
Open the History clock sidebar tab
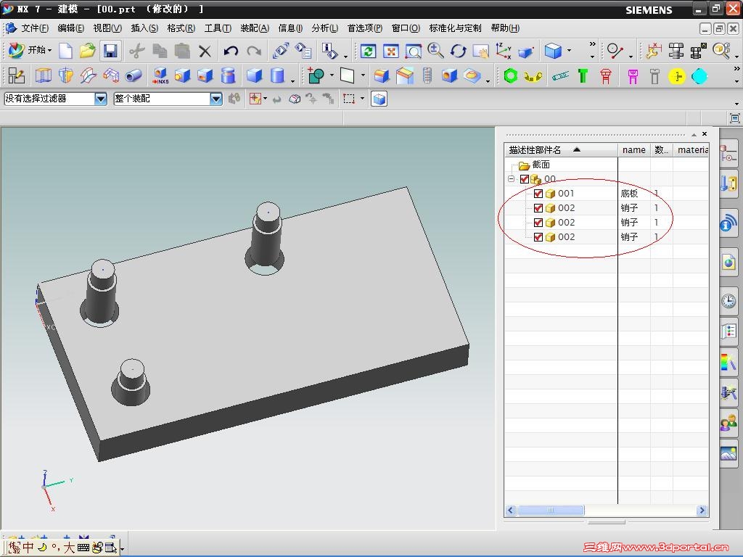(x=728, y=300)
